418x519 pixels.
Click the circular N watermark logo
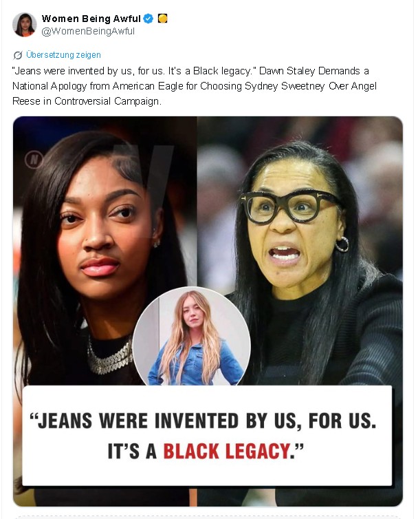click(34, 160)
